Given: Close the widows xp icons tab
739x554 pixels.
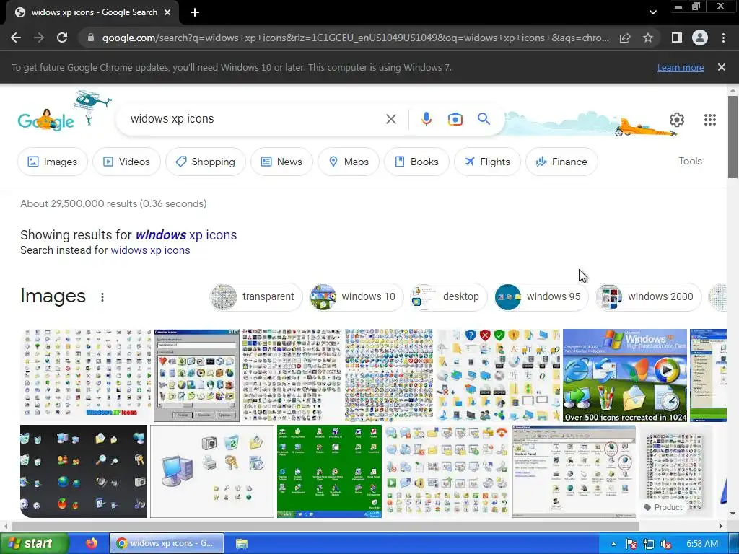Looking at the screenshot, I should (167, 13).
